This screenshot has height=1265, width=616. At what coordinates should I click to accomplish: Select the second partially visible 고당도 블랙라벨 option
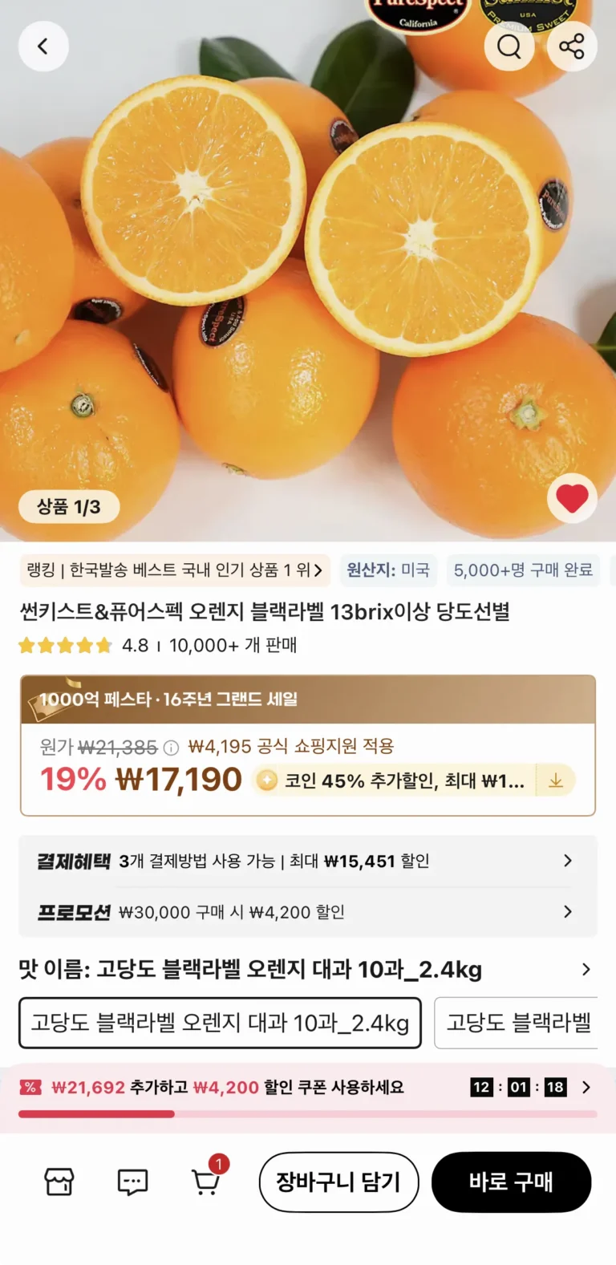(517, 1023)
